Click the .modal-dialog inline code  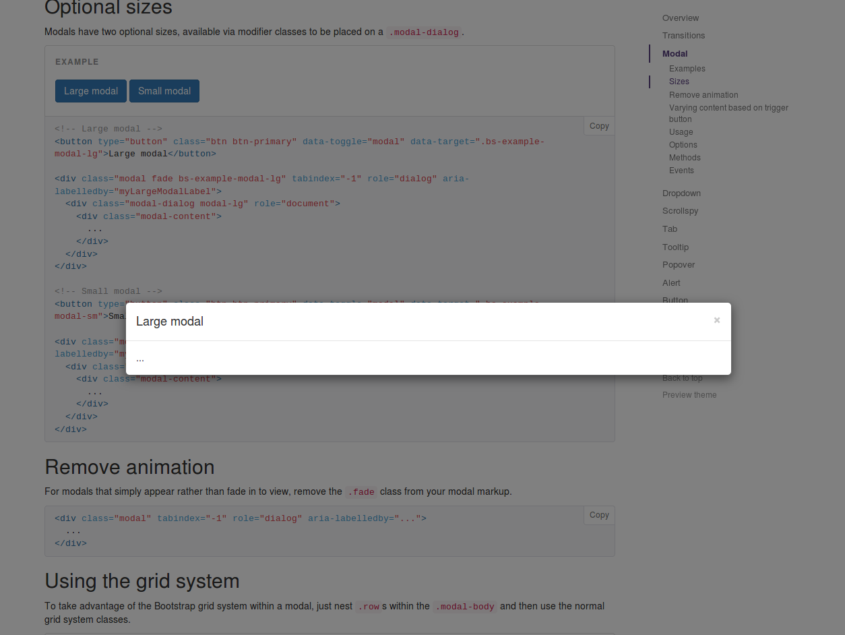[425, 32]
